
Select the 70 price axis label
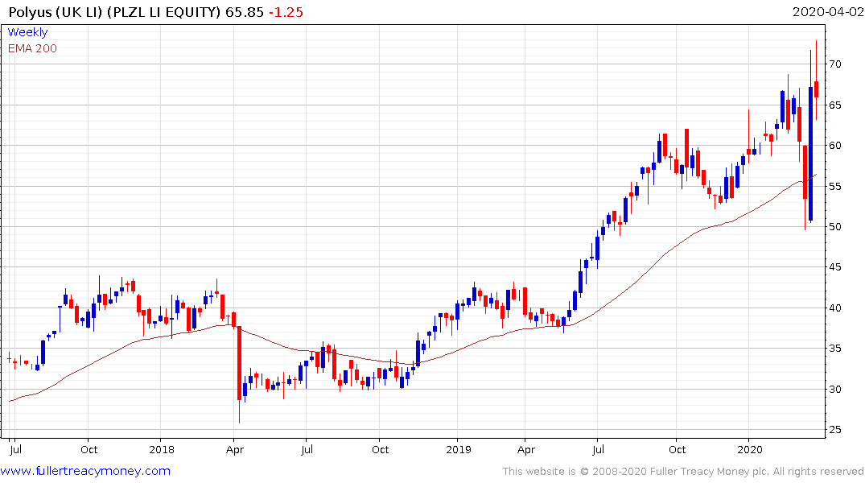[834, 64]
